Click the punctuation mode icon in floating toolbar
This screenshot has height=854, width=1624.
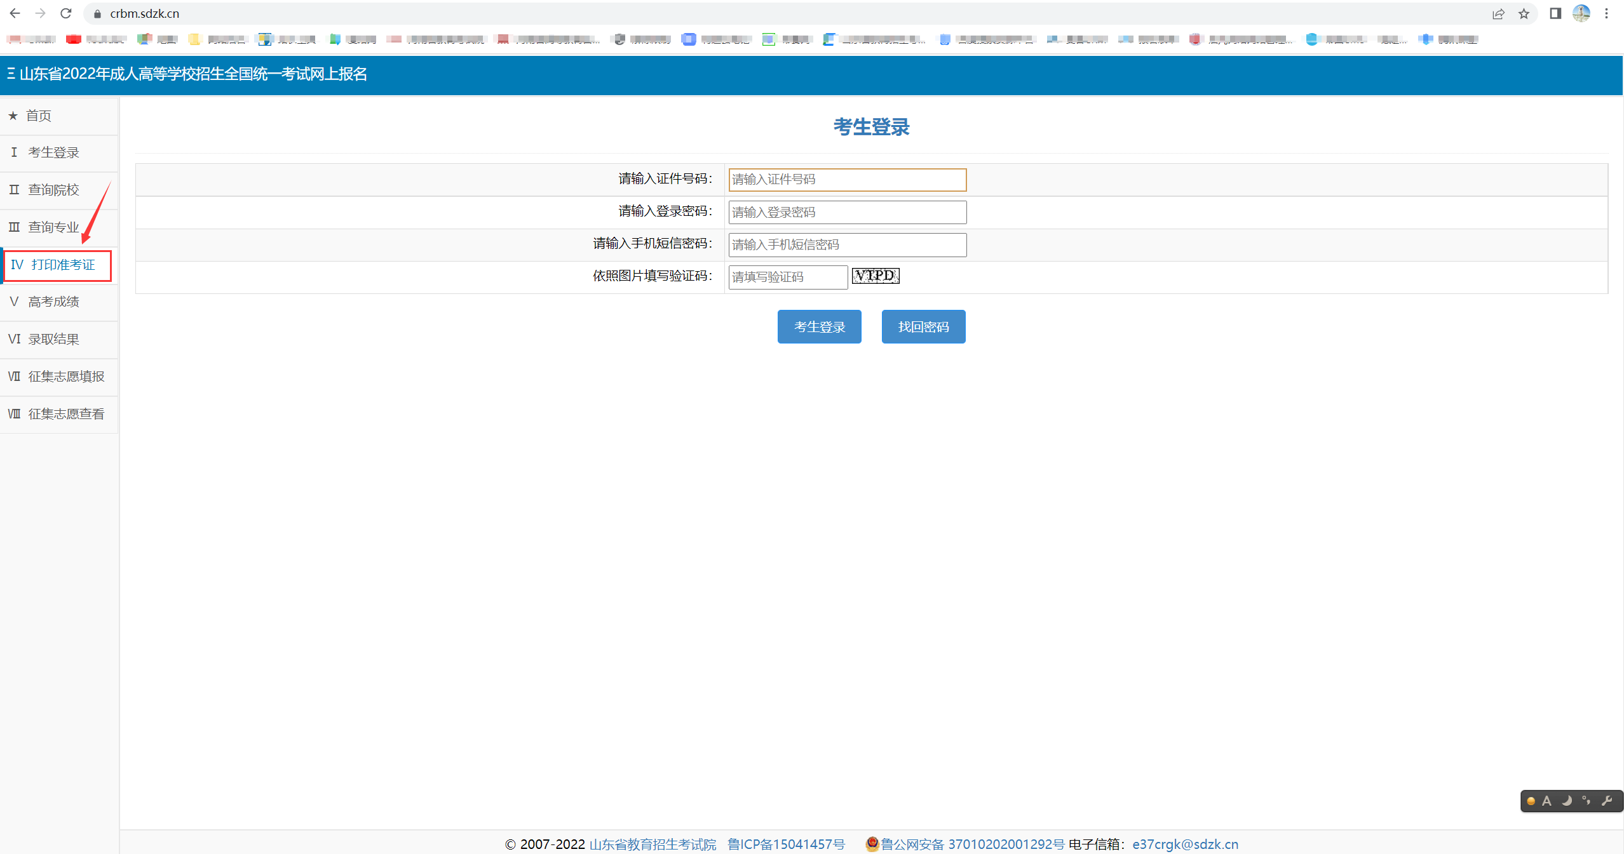1587,801
